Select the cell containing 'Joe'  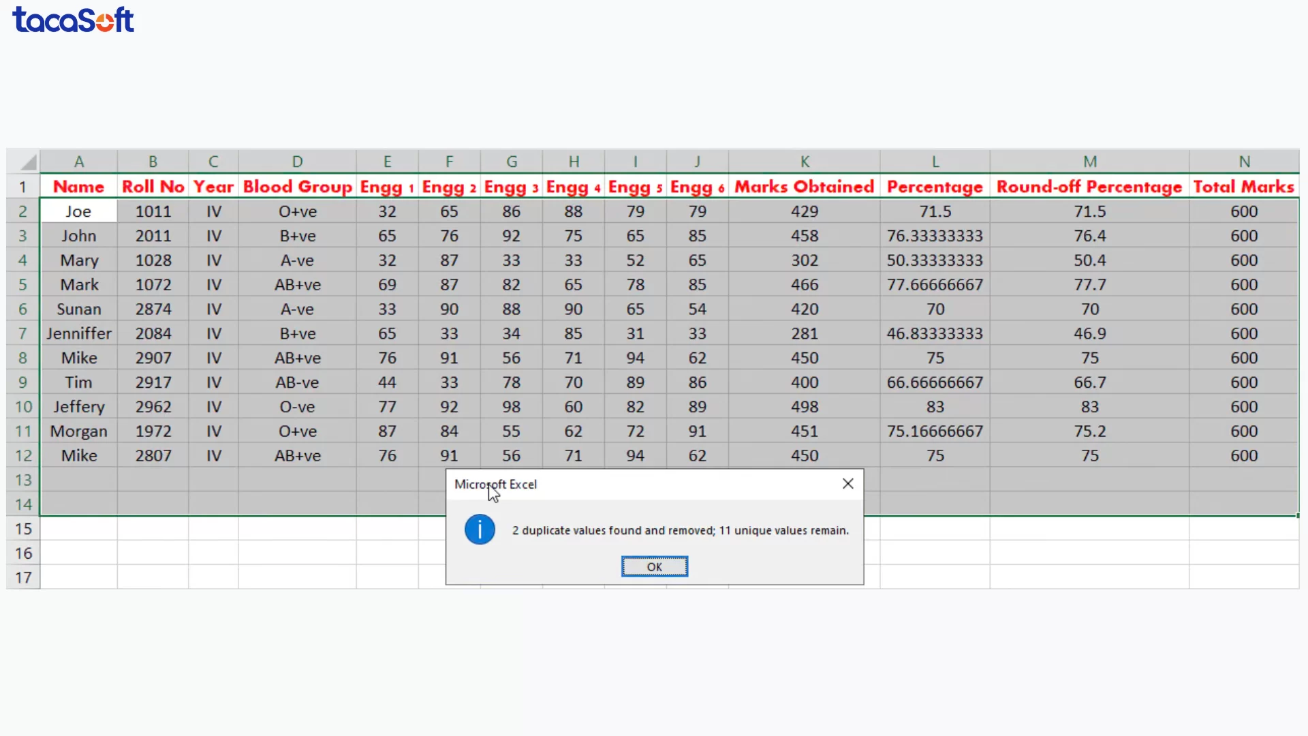click(79, 211)
